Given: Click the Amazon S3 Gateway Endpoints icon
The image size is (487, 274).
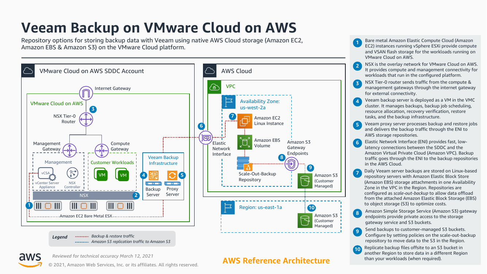Looking at the screenshot, I should [291, 164].
